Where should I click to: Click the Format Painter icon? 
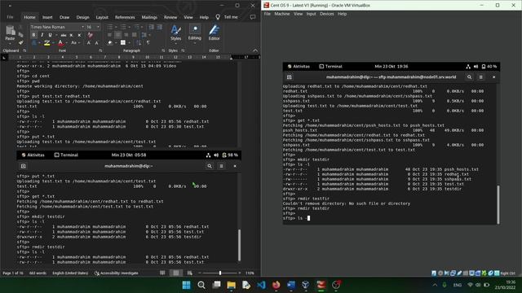click(x=21, y=42)
